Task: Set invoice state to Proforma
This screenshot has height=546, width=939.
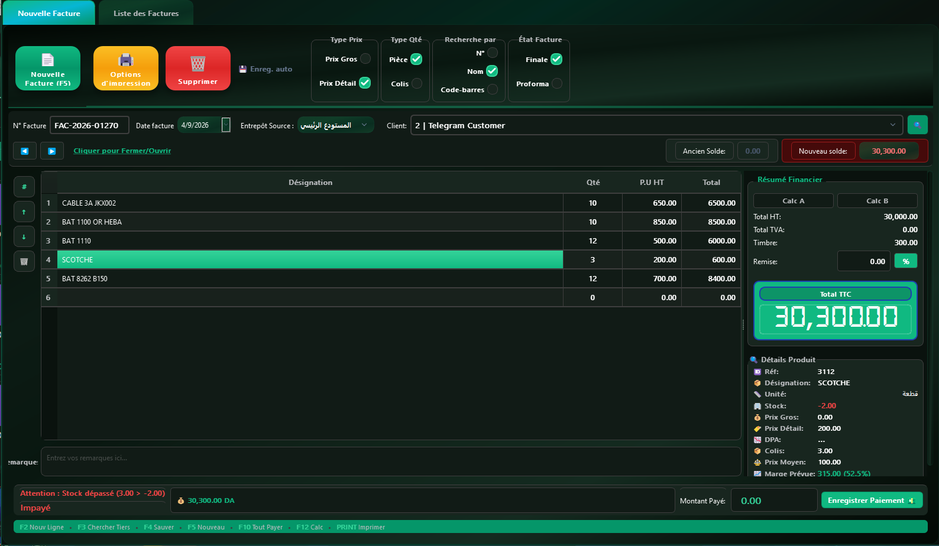Action: point(557,83)
